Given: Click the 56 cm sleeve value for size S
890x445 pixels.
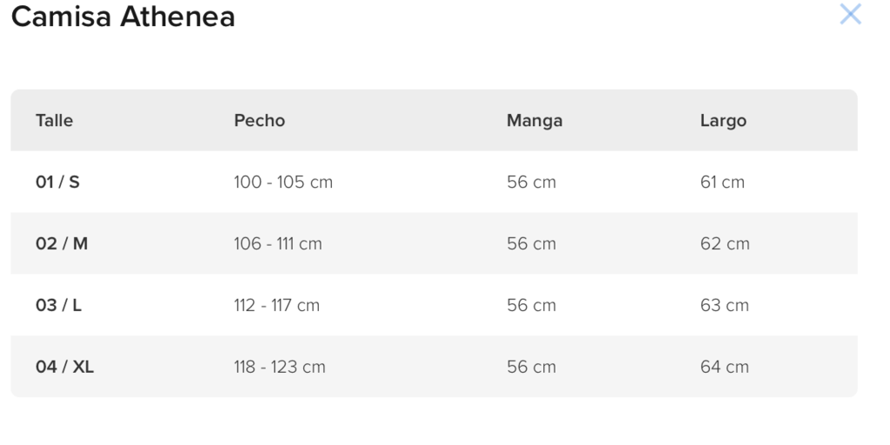Looking at the screenshot, I should pos(531,183).
